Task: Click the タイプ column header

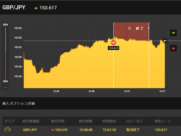Action: [x=9, y=121]
